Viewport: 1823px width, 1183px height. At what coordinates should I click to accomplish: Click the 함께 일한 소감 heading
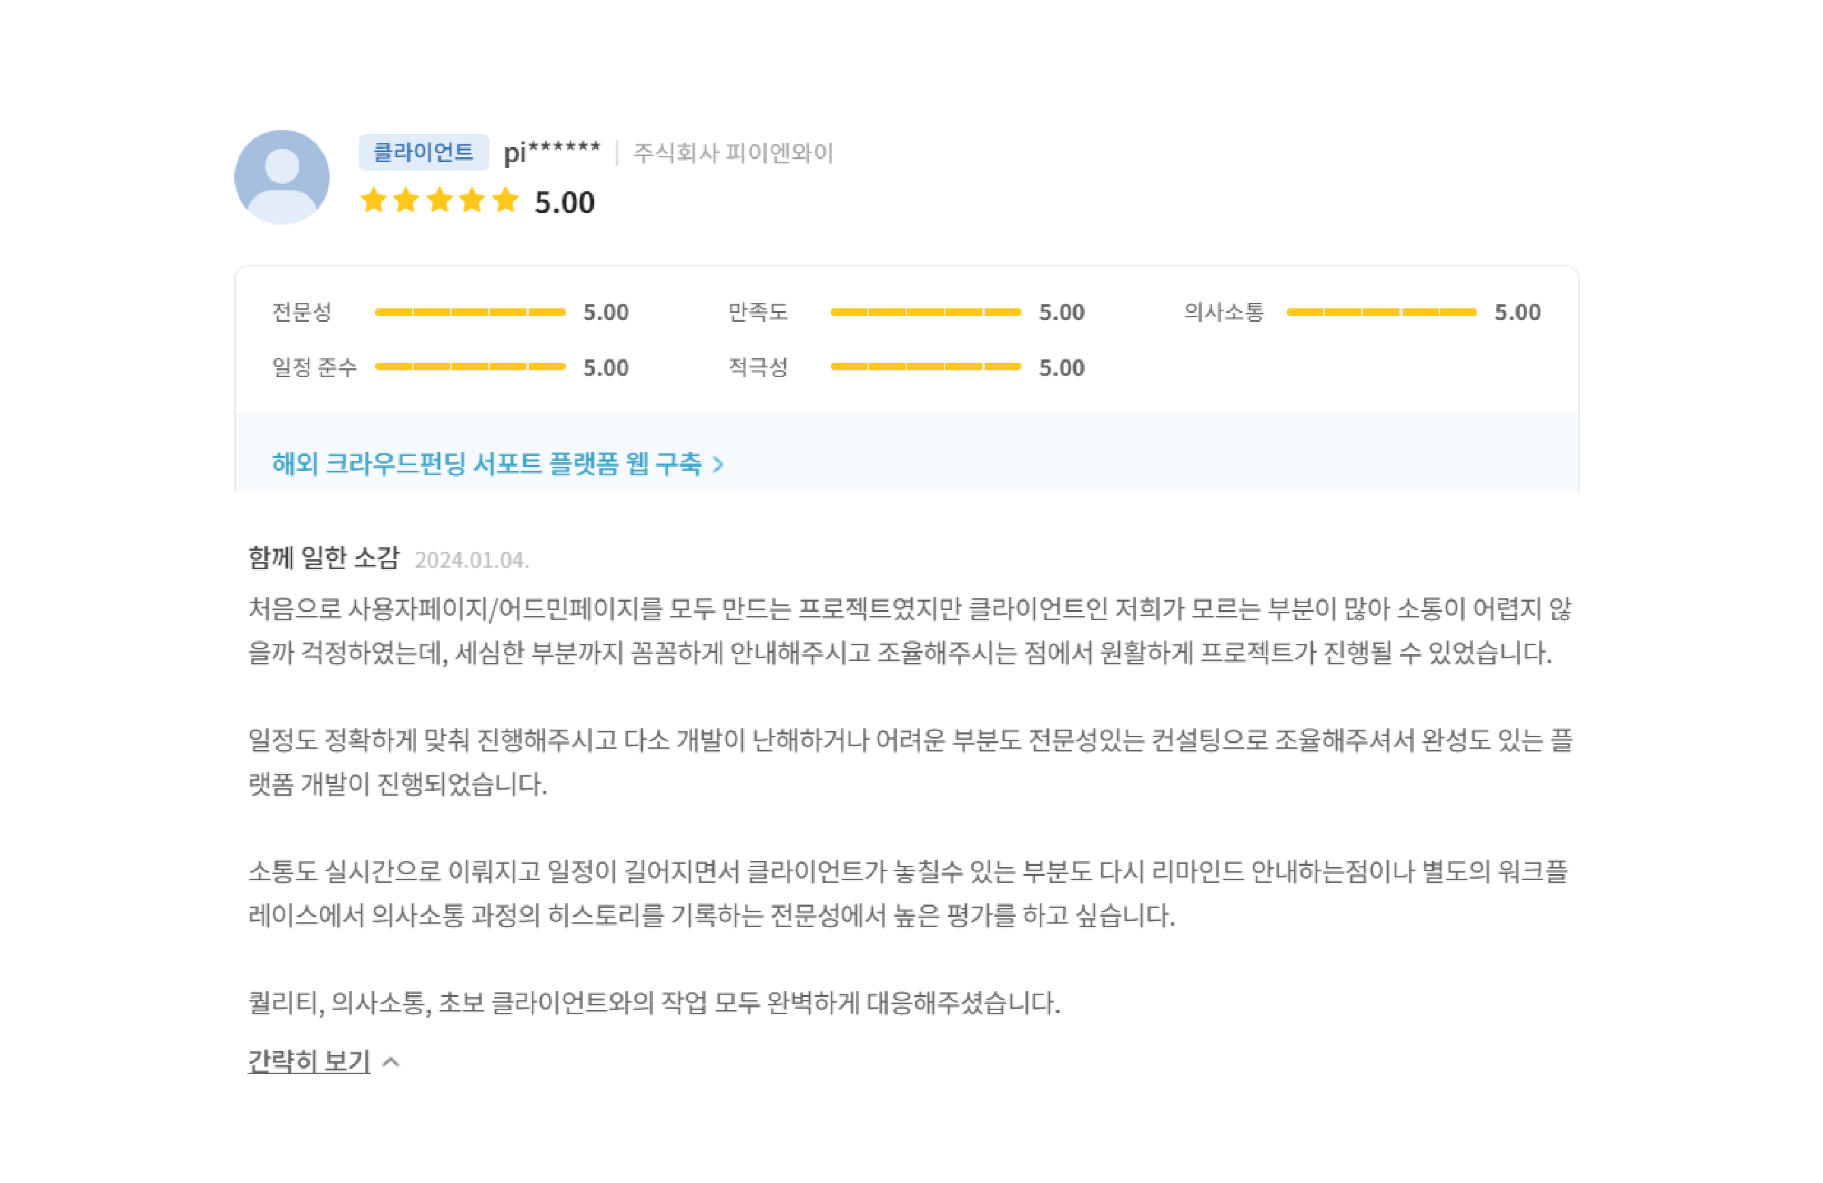pyautogui.click(x=323, y=558)
